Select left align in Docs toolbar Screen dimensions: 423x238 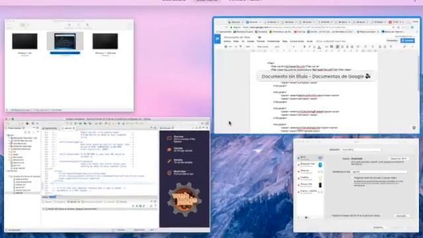click(x=338, y=47)
